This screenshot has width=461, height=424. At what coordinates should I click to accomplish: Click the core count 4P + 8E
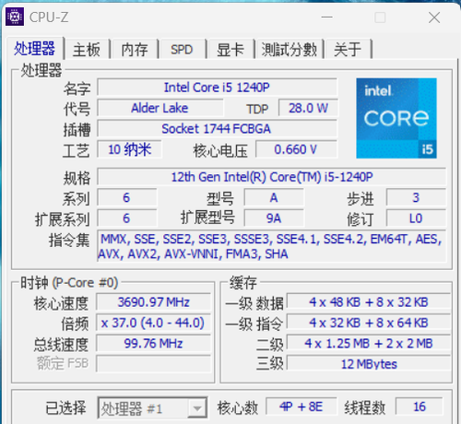301,406
